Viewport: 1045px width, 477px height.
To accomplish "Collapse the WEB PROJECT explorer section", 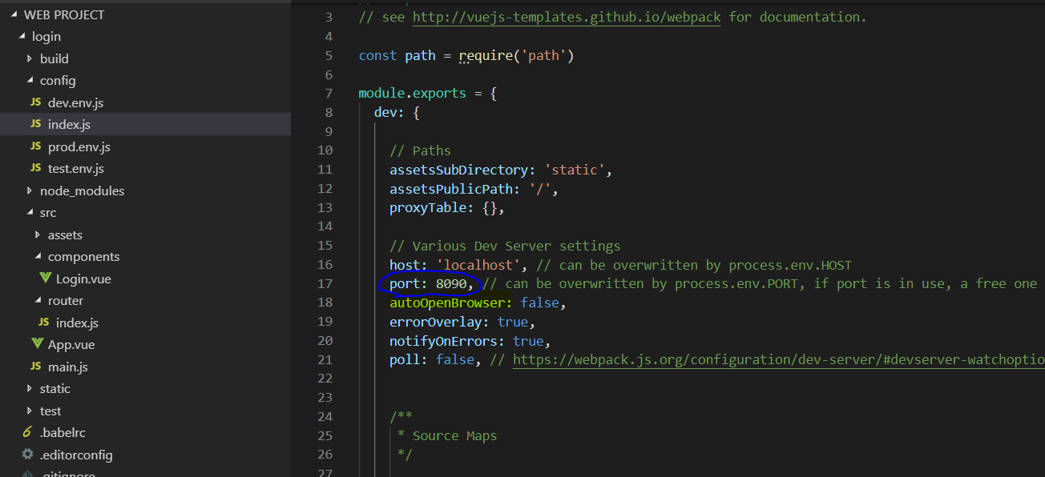I will (x=14, y=14).
